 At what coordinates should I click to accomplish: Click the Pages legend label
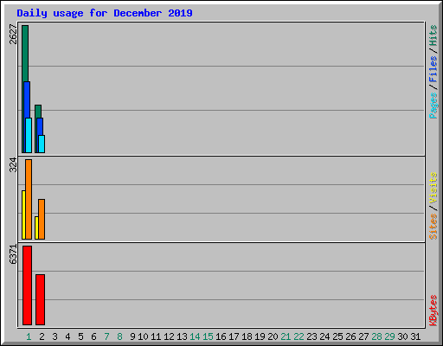pos(433,106)
